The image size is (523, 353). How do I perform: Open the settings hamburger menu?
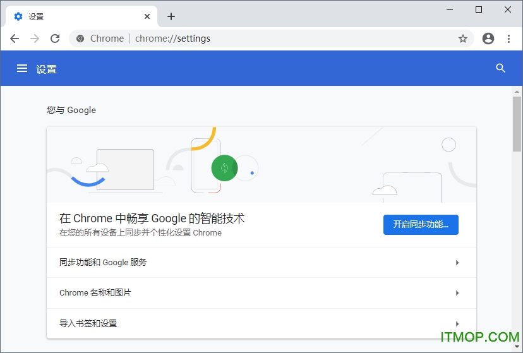pyautogui.click(x=22, y=68)
